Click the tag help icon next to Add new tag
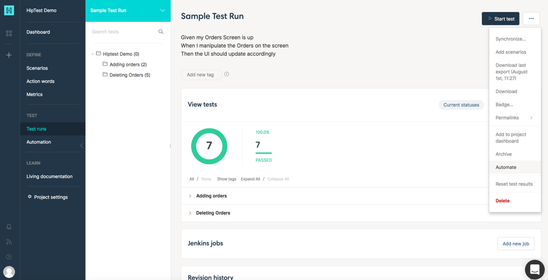This screenshot has height=280, width=548. [227, 74]
